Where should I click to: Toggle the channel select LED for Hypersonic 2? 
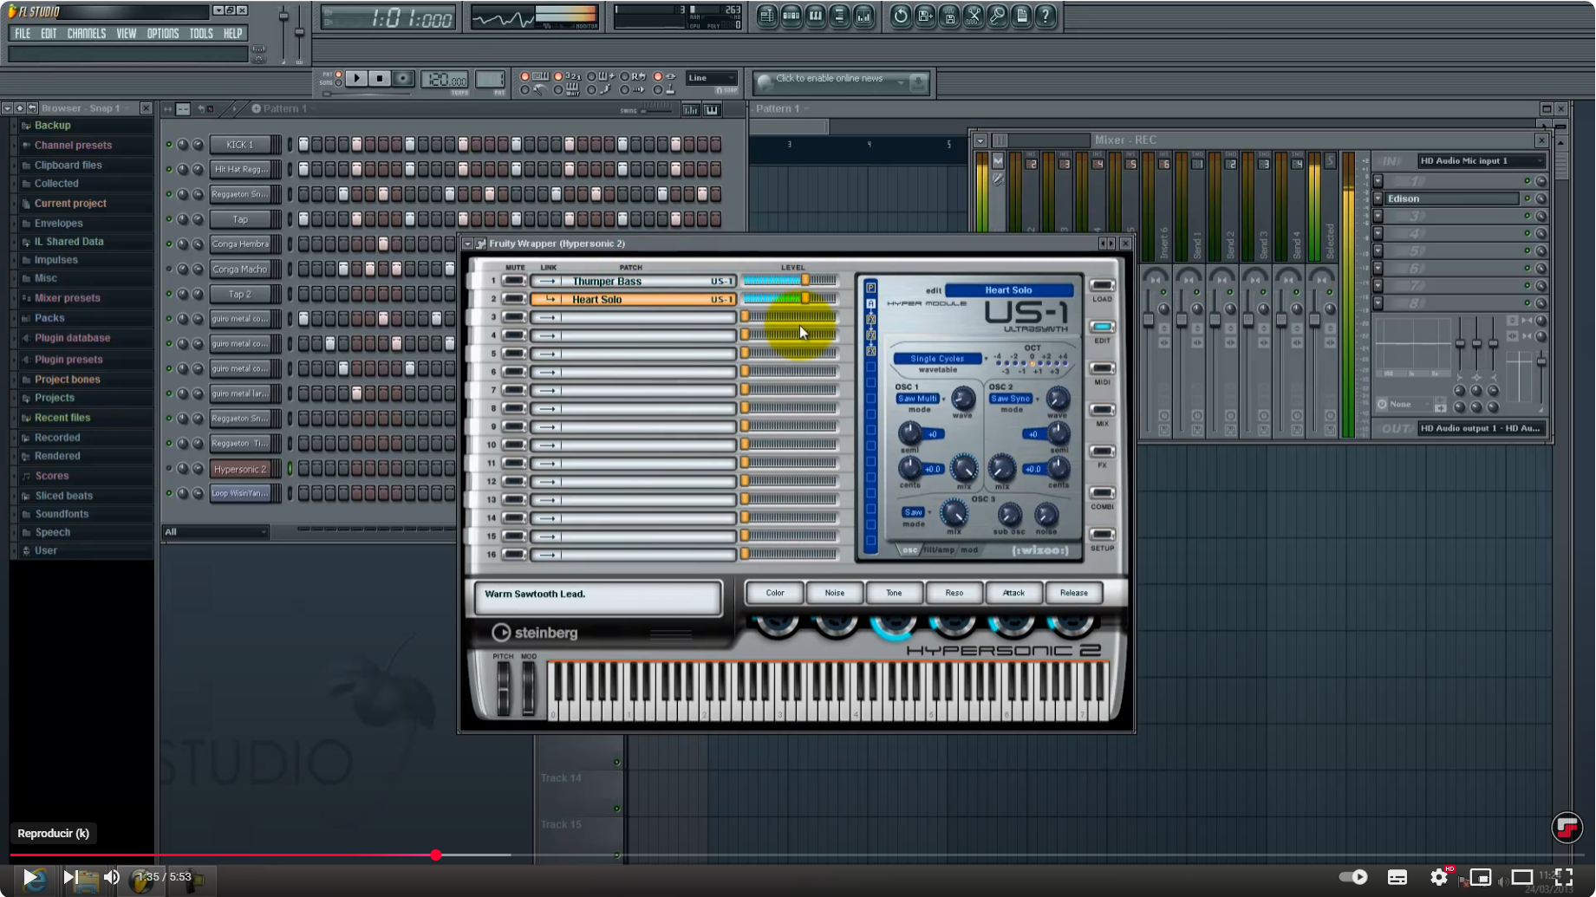[290, 469]
